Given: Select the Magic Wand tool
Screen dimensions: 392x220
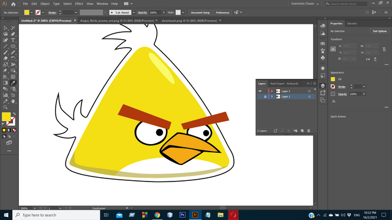Looking at the screenshot, I should (13, 28).
